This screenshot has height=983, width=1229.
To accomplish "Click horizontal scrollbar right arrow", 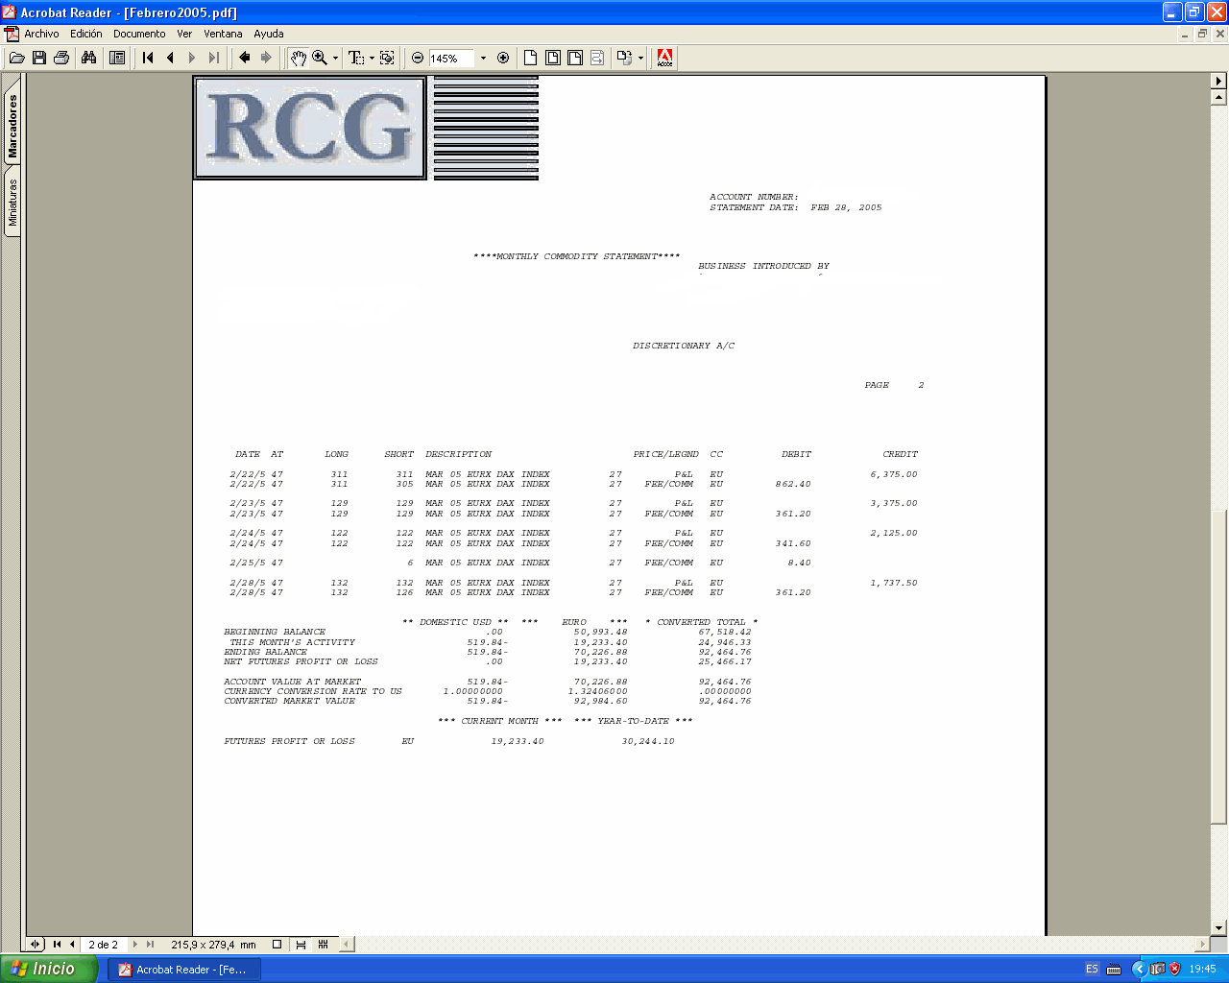I will tap(1202, 945).
